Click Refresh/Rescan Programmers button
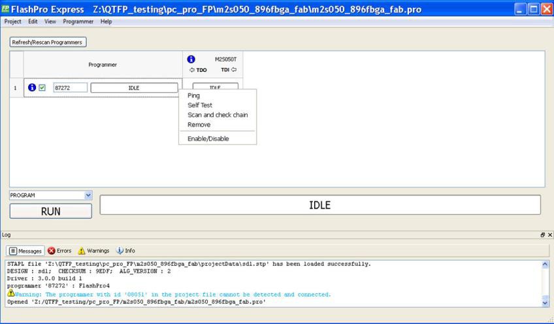Screen dimensions: 554x324 click(48, 42)
